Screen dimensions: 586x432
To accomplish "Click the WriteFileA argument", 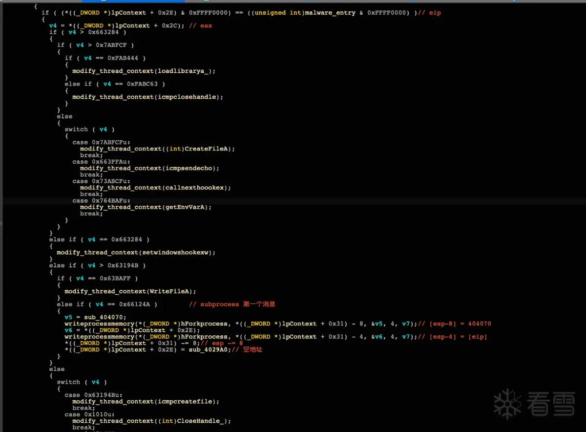I will click(x=169, y=291).
